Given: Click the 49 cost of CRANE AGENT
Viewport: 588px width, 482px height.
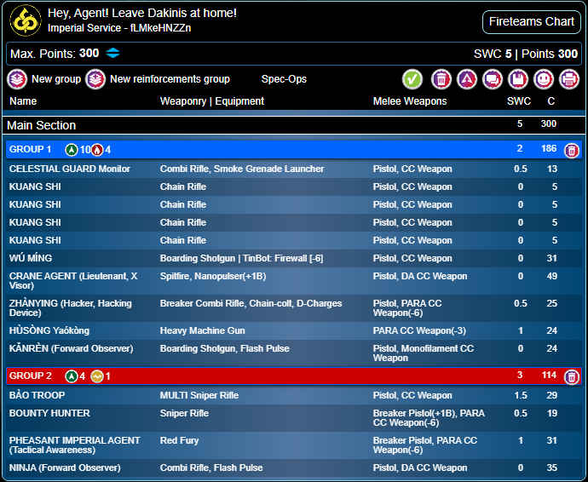Looking at the screenshot, I should click(551, 276).
